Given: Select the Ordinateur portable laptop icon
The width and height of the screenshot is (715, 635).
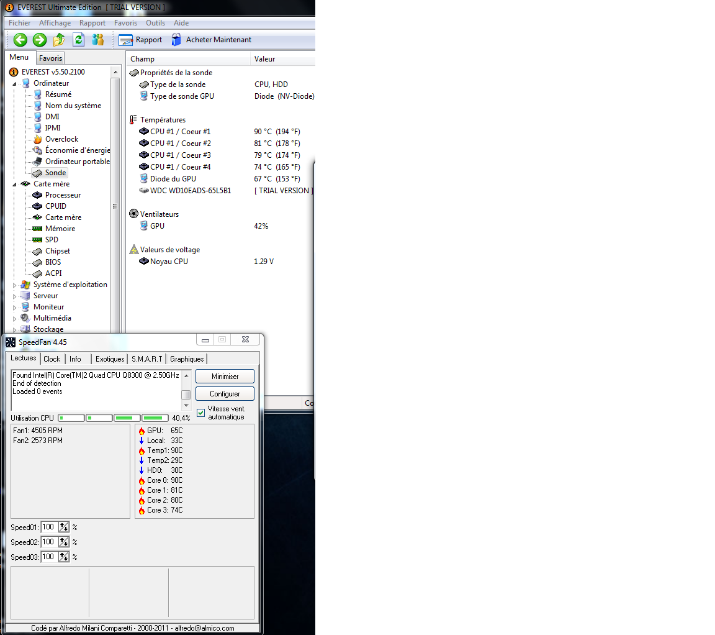Looking at the screenshot, I should pyautogui.click(x=38, y=162).
